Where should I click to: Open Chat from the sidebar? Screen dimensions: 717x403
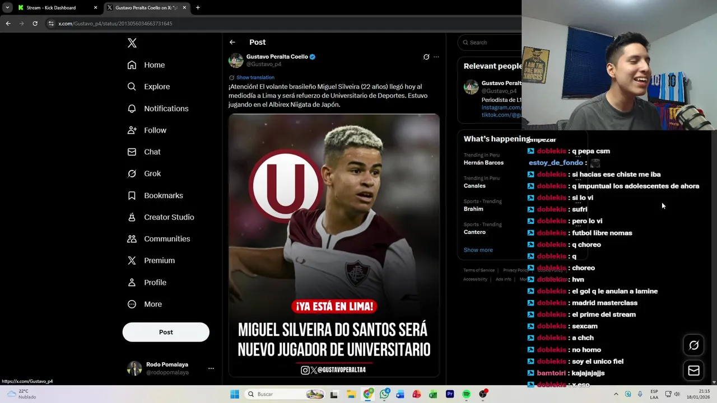click(144, 152)
